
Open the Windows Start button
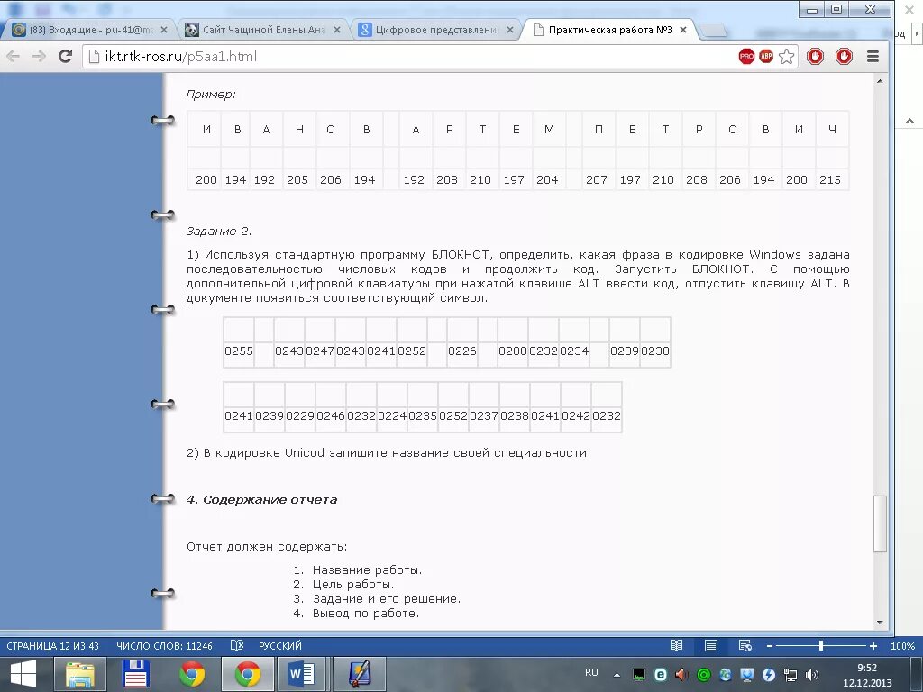point(23,674)
